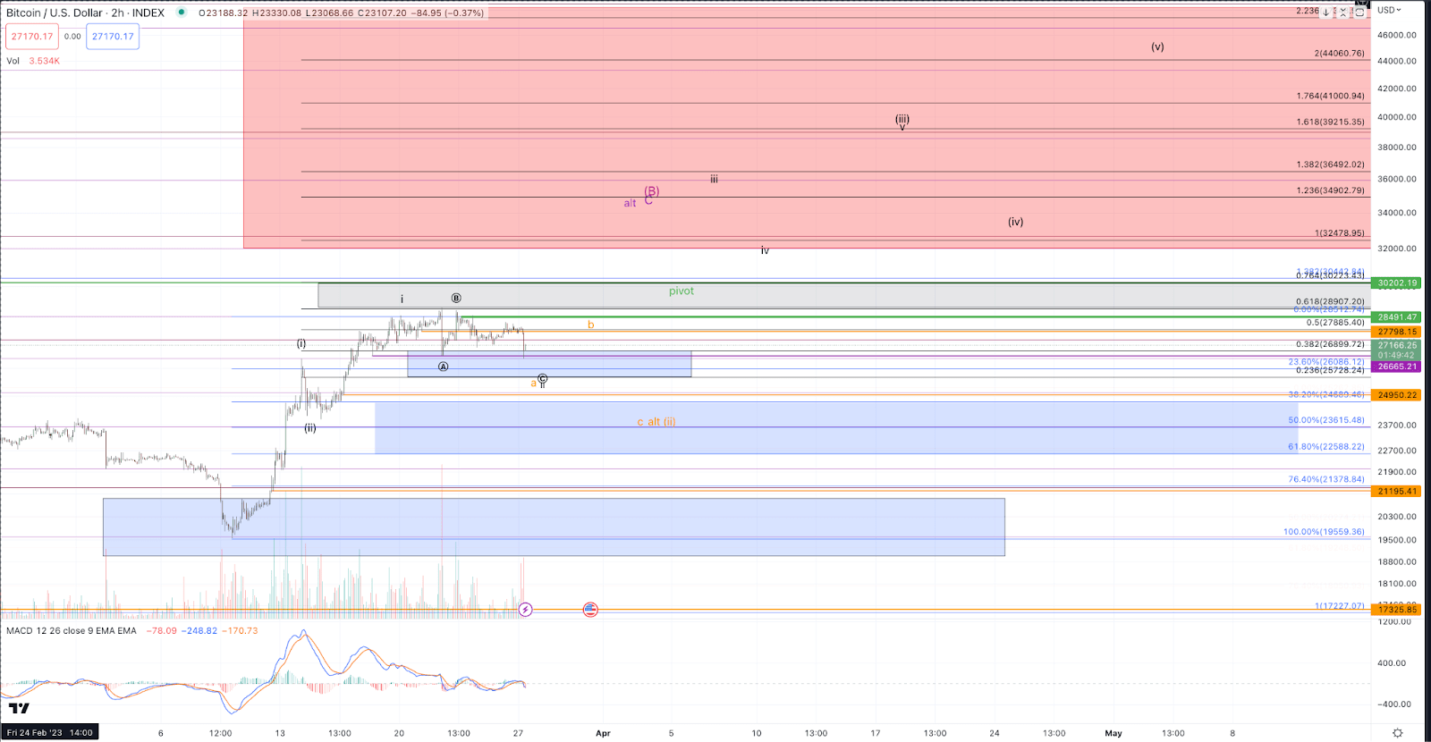
Task: Open the US flag economic event marker
Action: [x=590, y=610]
